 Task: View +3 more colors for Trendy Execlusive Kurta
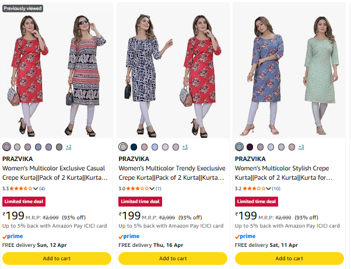click(185, 146)
